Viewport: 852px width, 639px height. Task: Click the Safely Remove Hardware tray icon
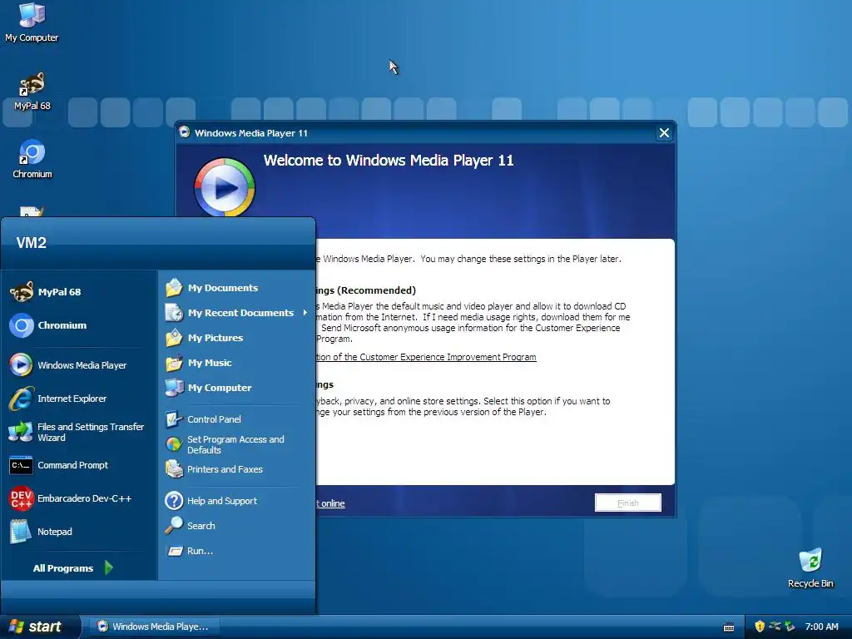coord(790,627)
